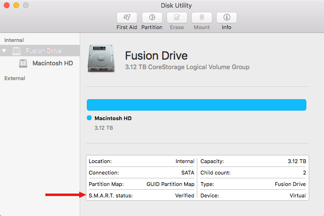This screenshot has height=216, width=324.
Task: Click the Connection SATA value
Action: [x=188, y=173]
